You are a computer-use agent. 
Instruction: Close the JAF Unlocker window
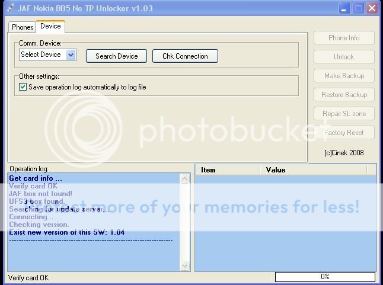click(372, 8)
